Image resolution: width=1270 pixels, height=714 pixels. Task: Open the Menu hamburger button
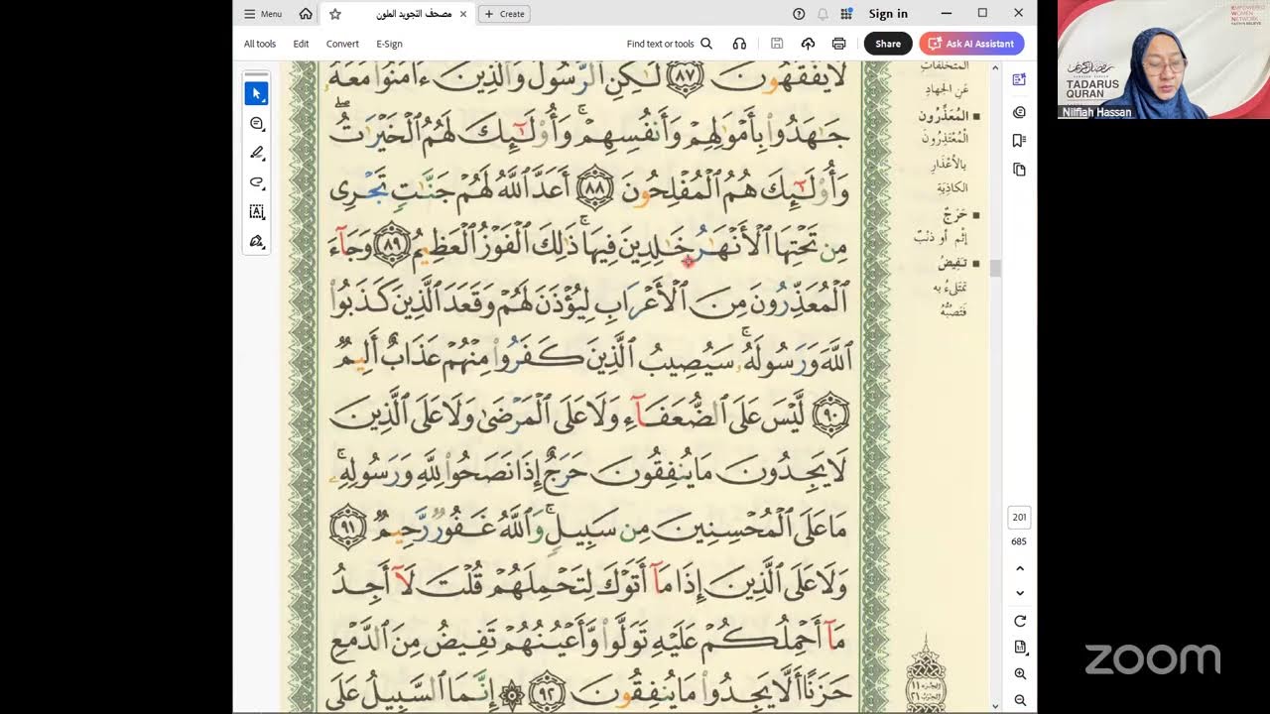point(263,14)
